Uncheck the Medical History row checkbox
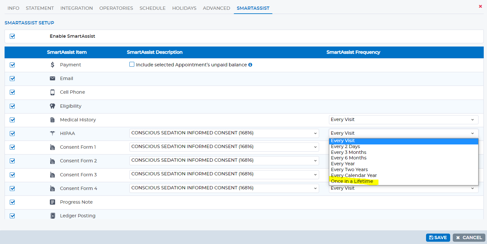 tap(12, 120)
